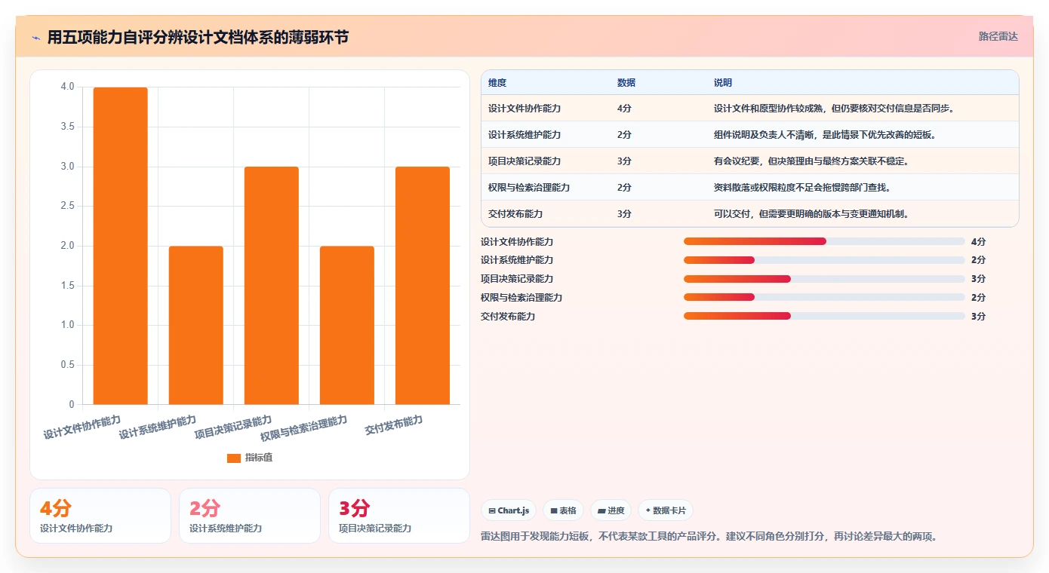Click the 设计文件协作能力 x-axis label
This screenshot has width=1049, height=573.
pos(82,427)
